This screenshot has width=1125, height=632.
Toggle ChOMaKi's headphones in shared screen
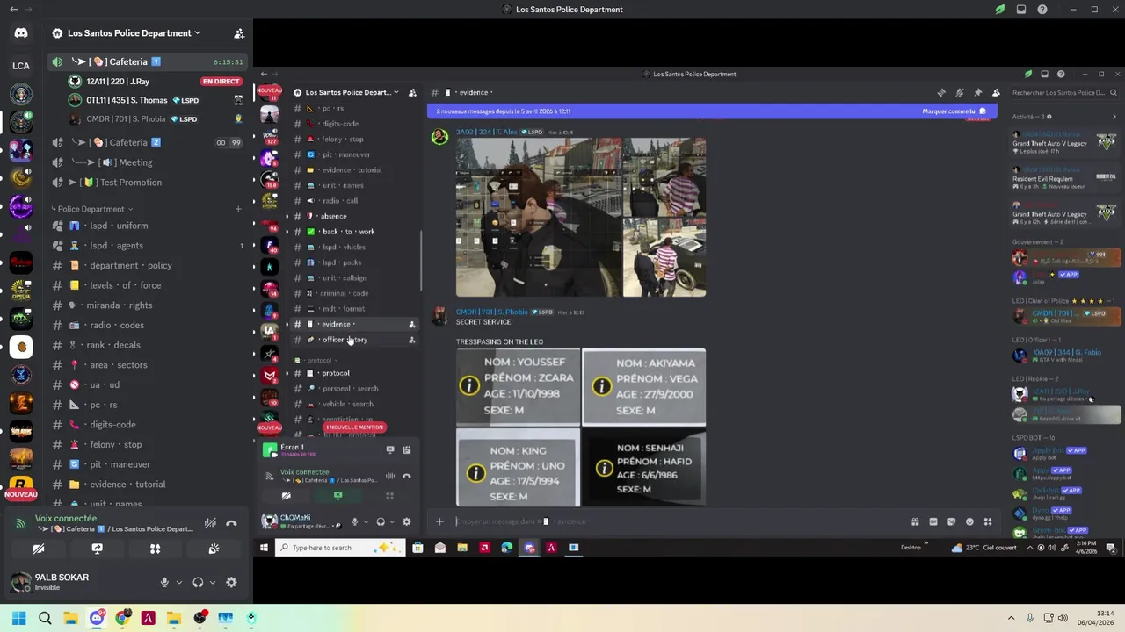[x=381, y=521]
